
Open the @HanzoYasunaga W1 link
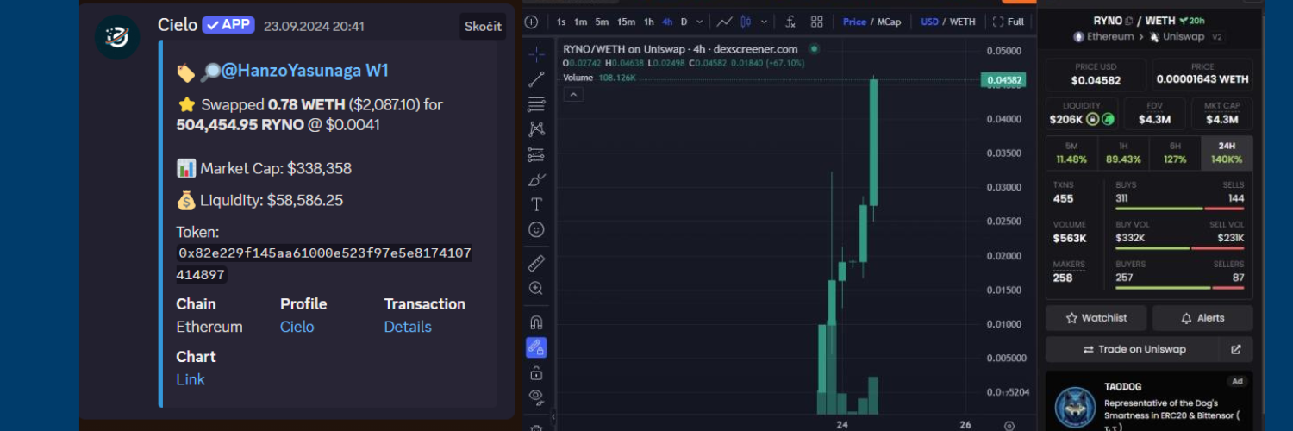coord(305,71)
